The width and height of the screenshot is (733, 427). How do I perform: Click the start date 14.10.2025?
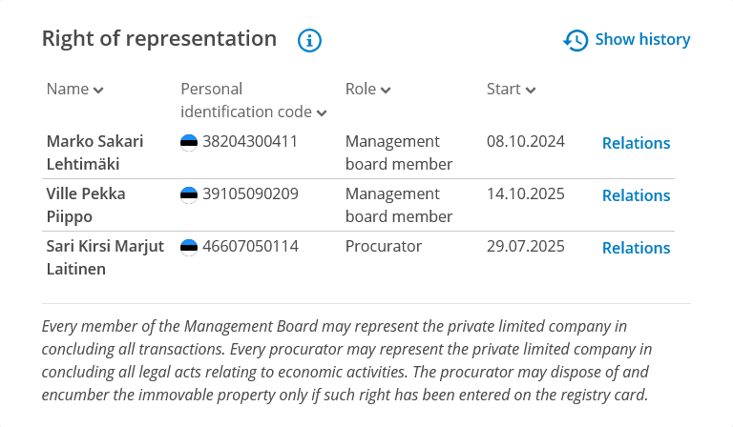[x=526, y=194]
